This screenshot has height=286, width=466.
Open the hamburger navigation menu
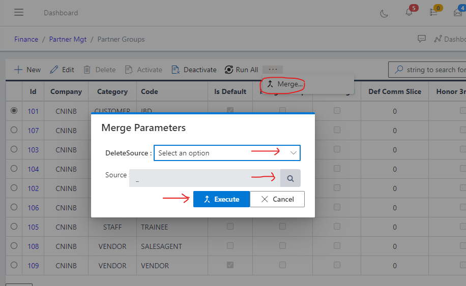coord(19,13)
